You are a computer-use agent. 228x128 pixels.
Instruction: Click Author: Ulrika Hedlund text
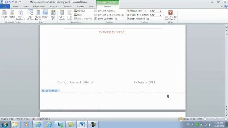coord(75,82)
